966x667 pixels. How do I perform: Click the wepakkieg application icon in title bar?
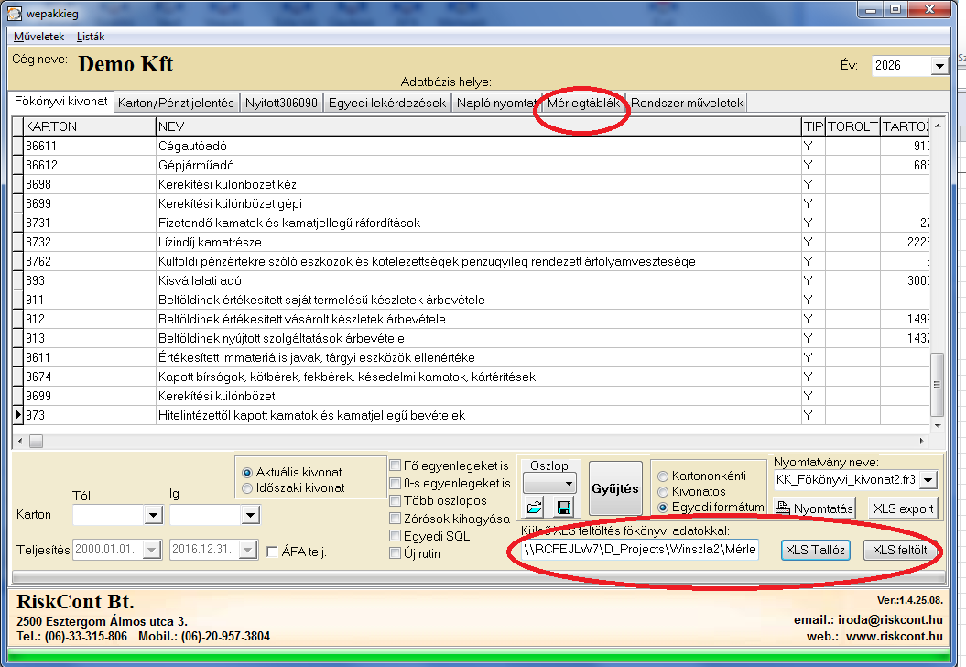point(15,13)
